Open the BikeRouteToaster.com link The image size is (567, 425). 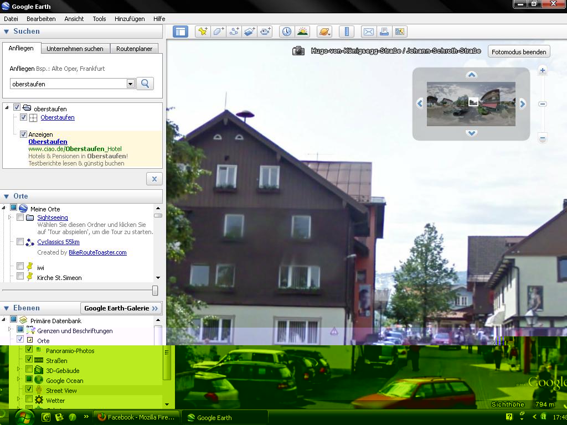tap(97, 252)
